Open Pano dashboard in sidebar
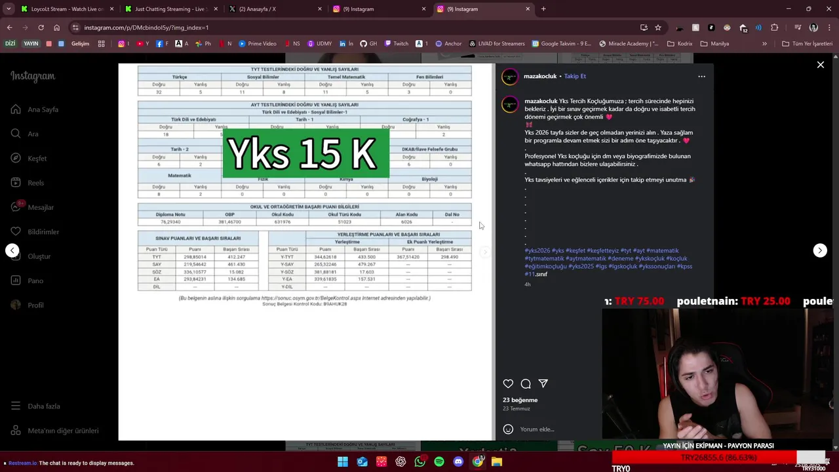 28,281
